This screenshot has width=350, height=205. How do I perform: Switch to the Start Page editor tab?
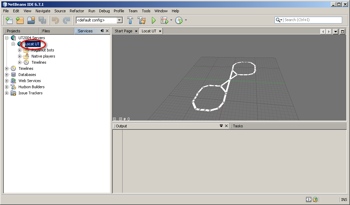pos(123,31)
